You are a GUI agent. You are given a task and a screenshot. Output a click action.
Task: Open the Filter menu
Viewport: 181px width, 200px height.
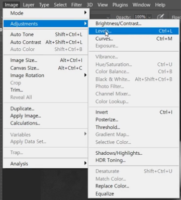click(76, 5)
